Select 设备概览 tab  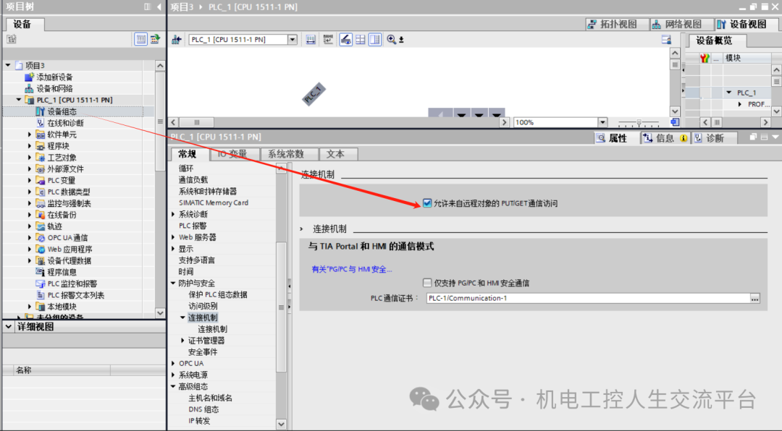click(x=714, y=40)
